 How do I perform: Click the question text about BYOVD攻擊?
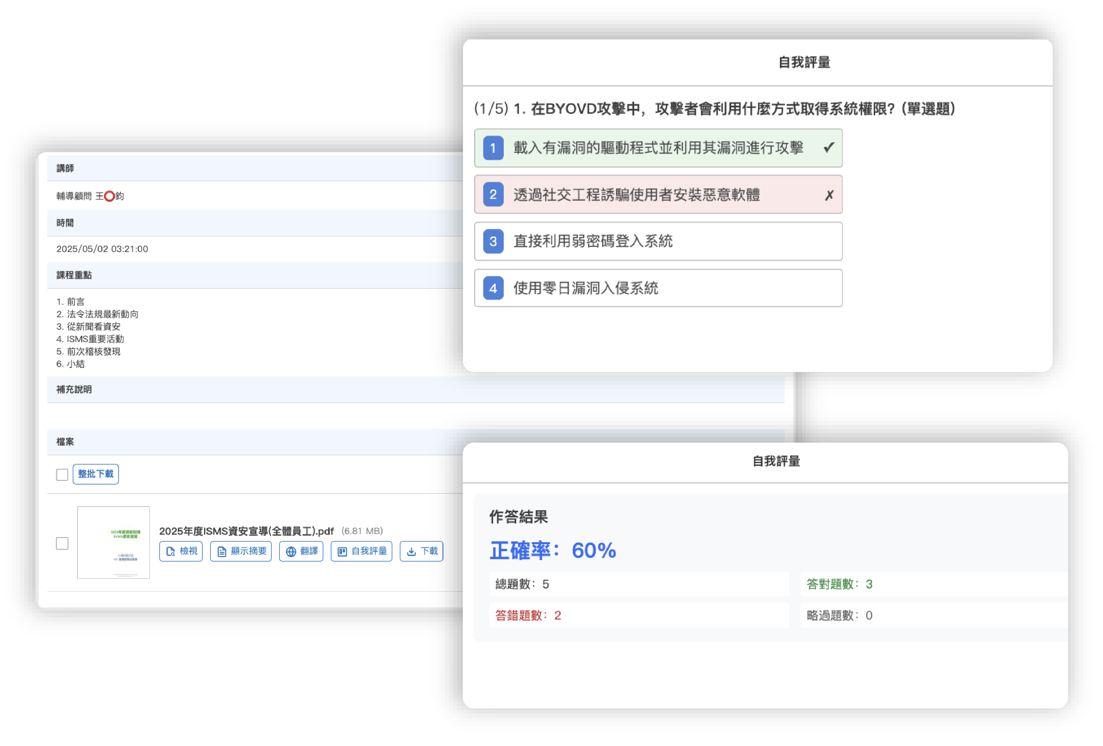715,109
